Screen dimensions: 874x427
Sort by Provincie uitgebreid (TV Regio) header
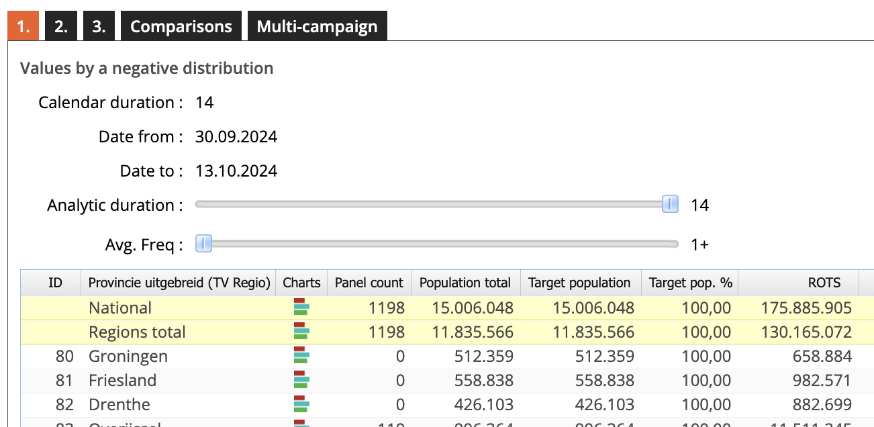point(179,283)
